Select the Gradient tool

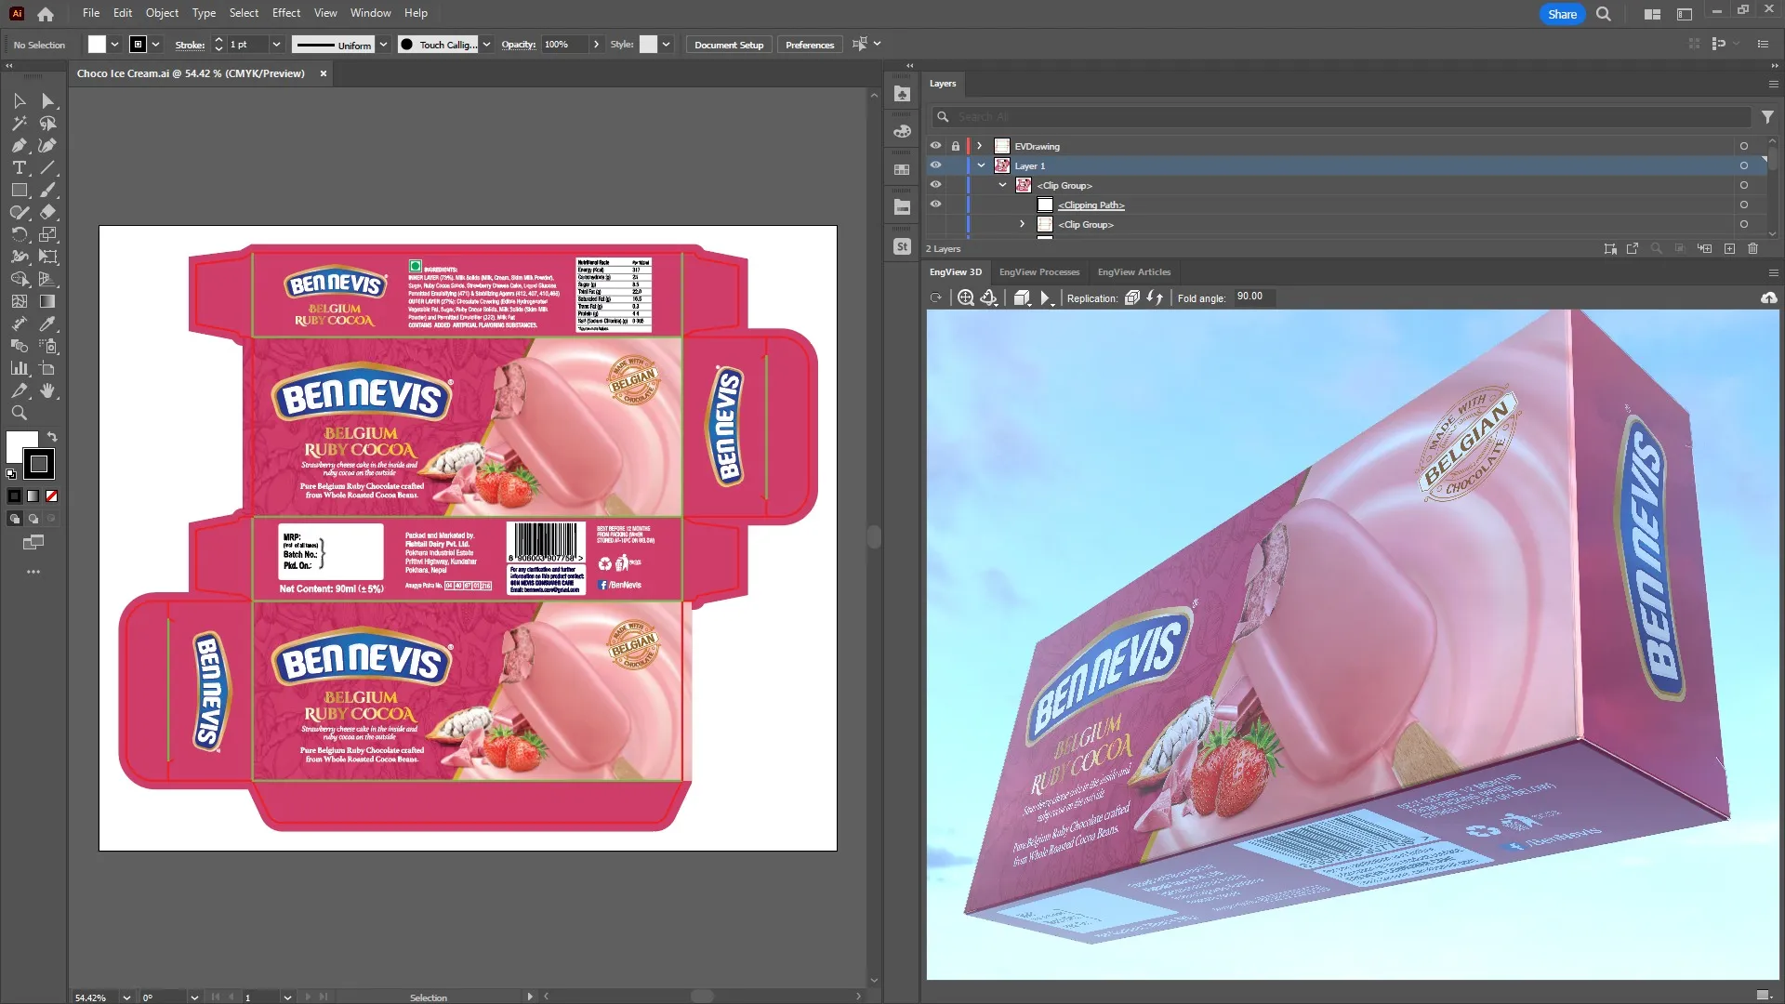[x=48, y=301]
